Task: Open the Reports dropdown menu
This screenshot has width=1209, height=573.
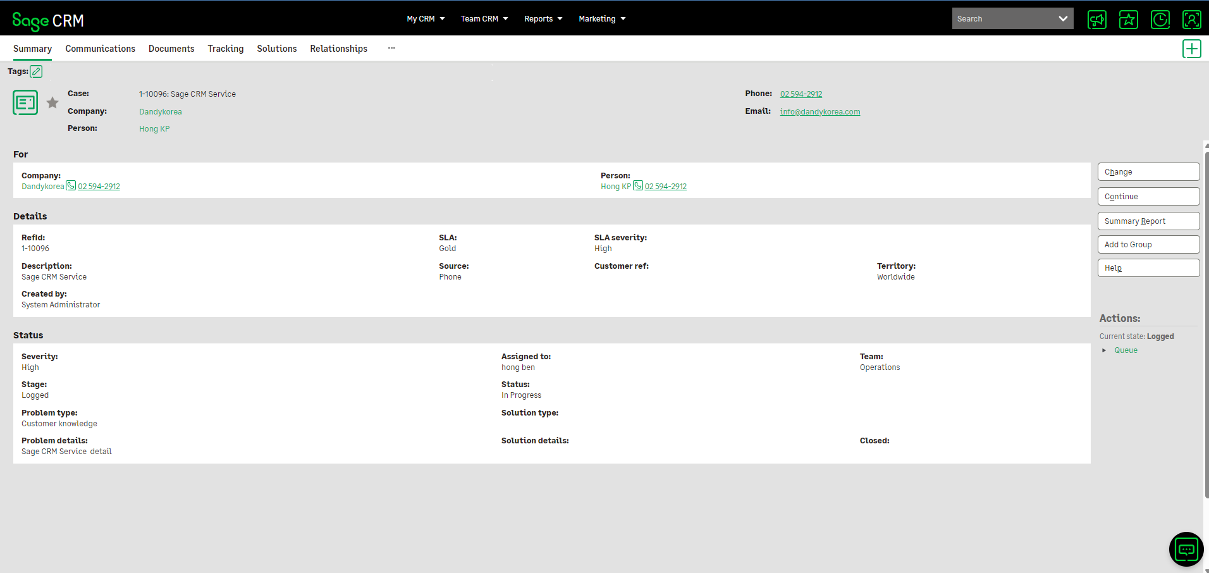Action: [x=543, y=19]
